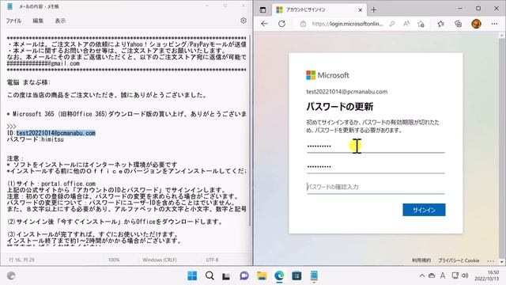Click the IME A input mode indicator
506x285 pixels.
point(443,275)
